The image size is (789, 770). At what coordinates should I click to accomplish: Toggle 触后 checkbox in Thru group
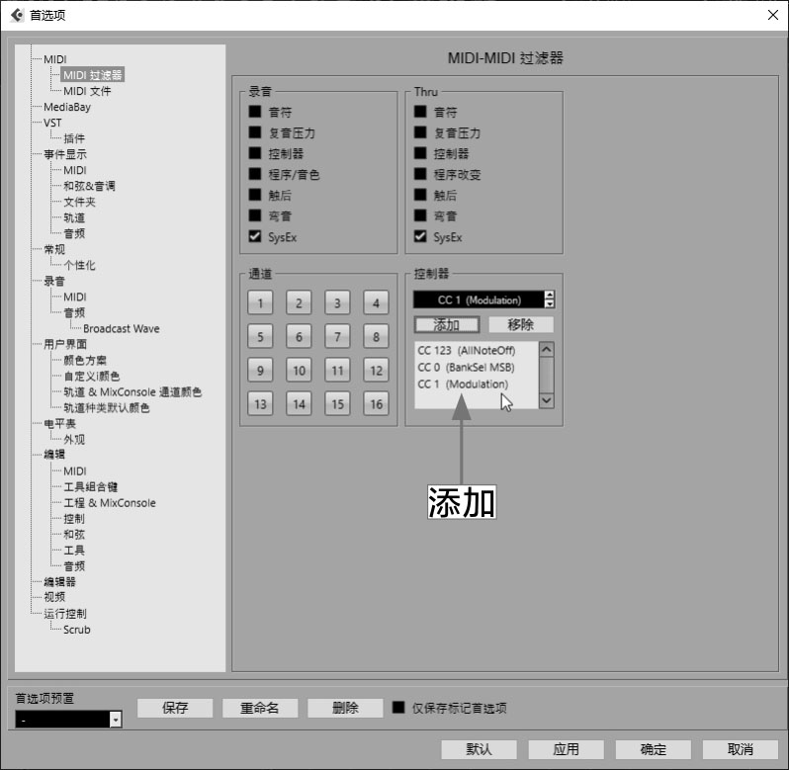pyautogui.click(x=420, y=195)
